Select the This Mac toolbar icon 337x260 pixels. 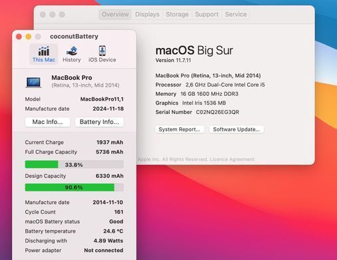pyautogui.click(x=44, y=54)
